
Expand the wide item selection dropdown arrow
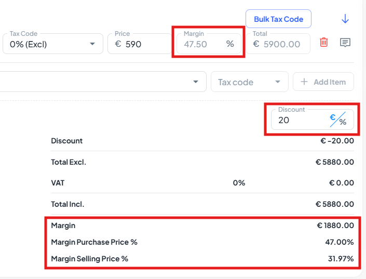coord(196,82)
